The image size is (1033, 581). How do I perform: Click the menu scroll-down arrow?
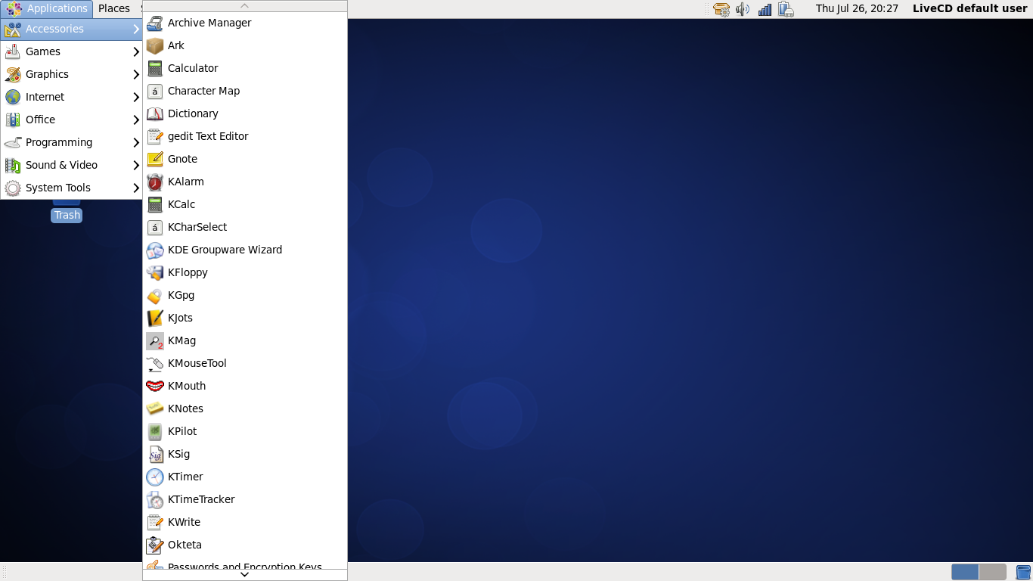245,574
